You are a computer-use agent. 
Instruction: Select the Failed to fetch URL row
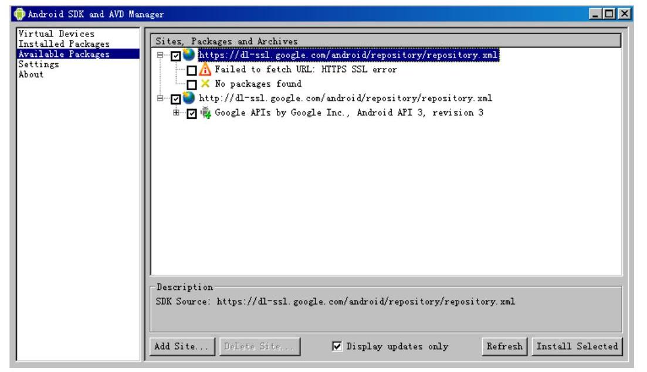click(x=306, y=69)
